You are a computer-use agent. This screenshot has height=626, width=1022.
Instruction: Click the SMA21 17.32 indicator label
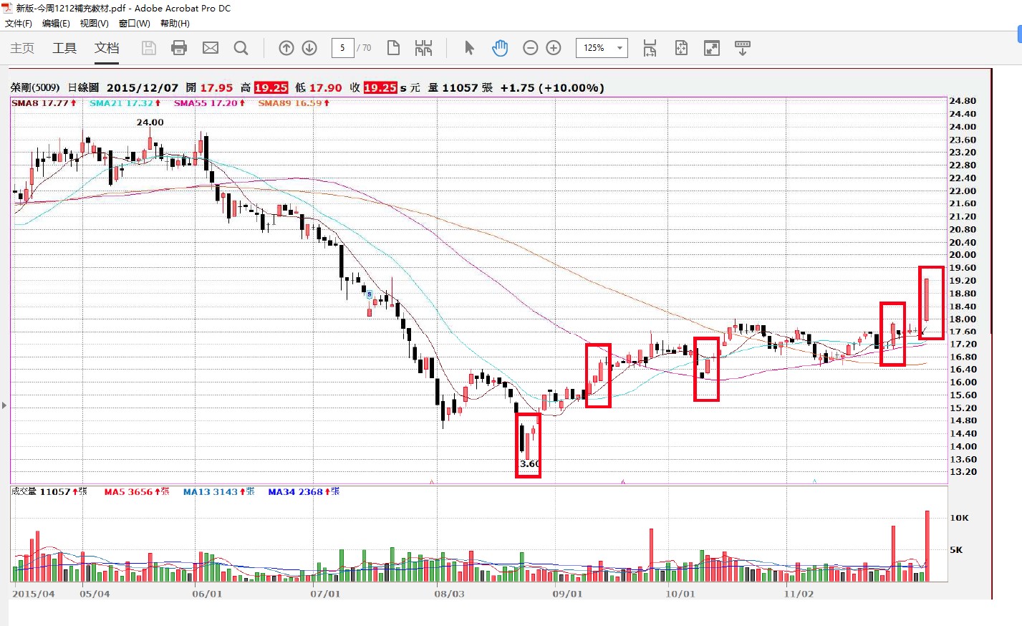tap(125, 103)
